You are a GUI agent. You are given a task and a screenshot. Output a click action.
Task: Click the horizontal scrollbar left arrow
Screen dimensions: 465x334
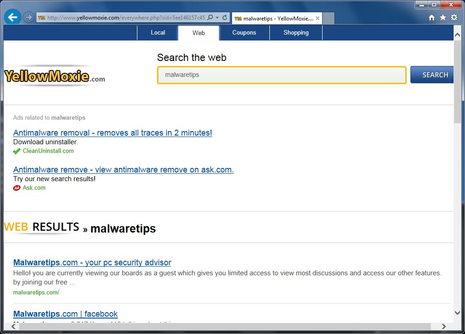pyautogui.click(x=14, y=326)
